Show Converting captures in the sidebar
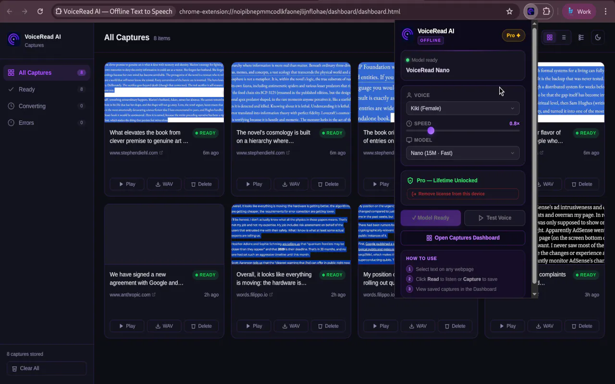Viewport: 615px width, 384px height. coord(47,106)
